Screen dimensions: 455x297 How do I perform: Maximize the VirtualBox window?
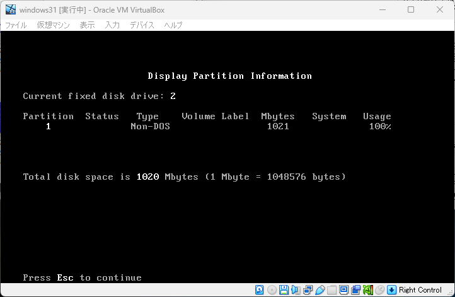coord(411,9)
